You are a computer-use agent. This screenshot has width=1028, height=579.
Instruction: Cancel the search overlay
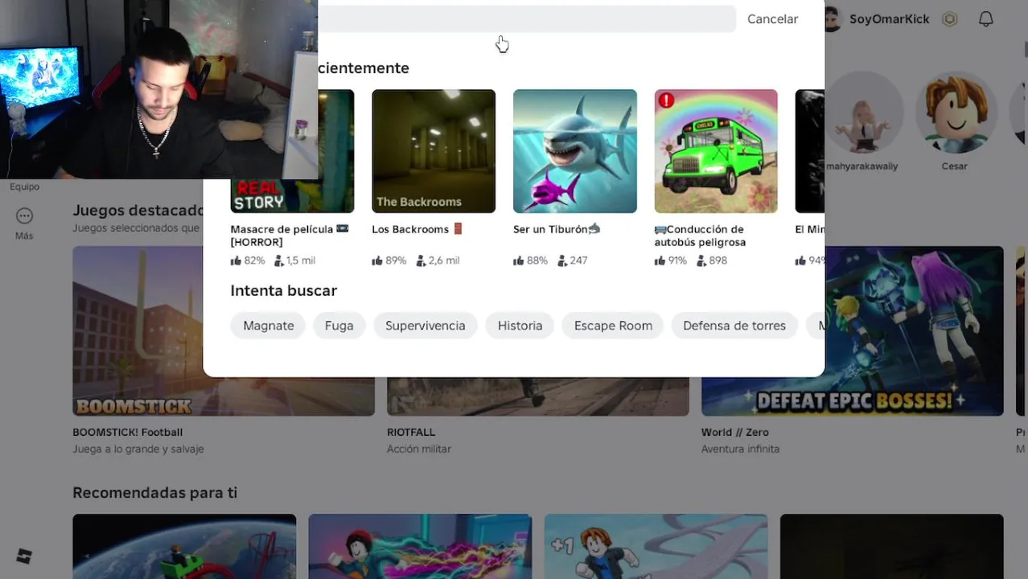tap(772, 18)
